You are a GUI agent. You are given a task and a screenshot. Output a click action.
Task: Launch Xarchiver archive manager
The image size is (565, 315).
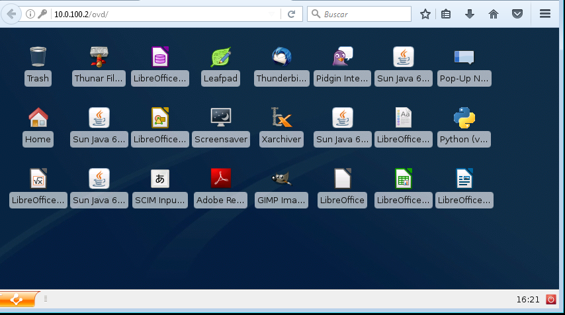tap(282, 118)
